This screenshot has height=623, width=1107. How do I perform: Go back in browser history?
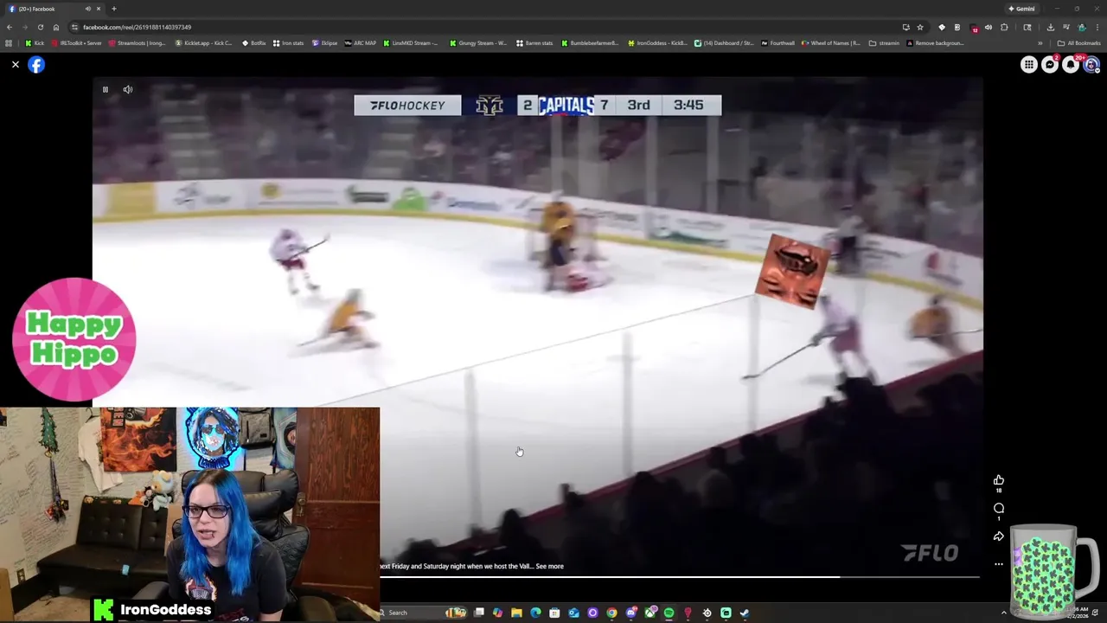[x=10, y=27]
